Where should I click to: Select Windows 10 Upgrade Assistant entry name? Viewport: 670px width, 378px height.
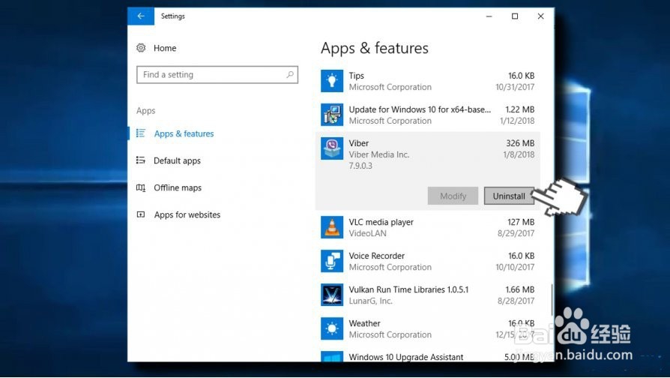[406, 357]
